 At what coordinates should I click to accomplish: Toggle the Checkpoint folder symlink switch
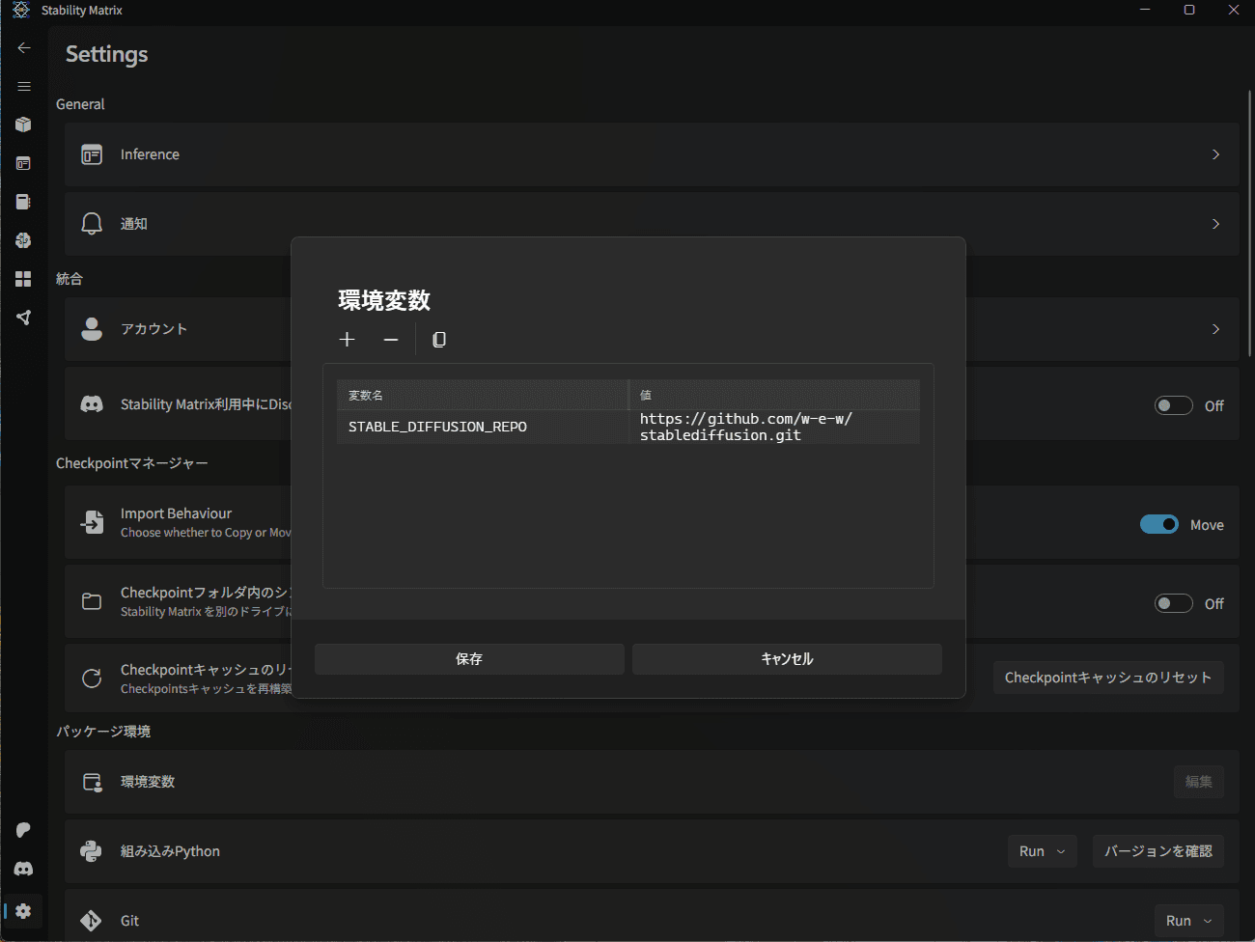pos(1174,603)
